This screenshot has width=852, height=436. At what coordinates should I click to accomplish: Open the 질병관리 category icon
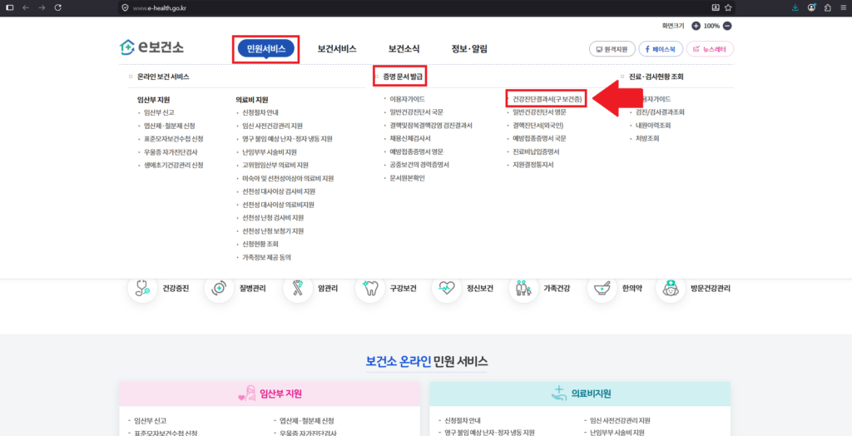[219, 289]
